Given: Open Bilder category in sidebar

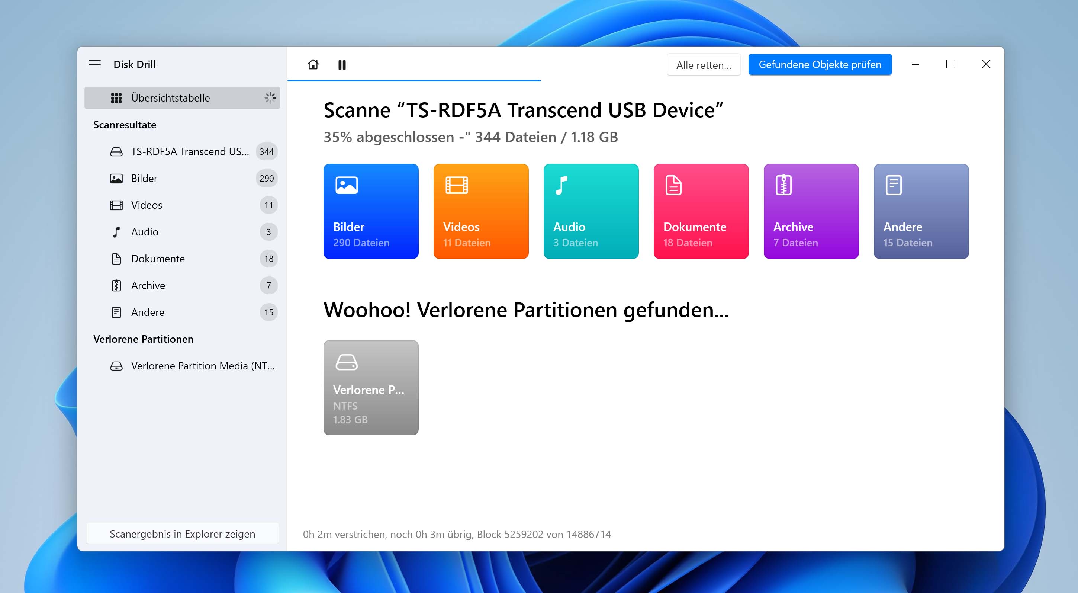Looking at the screenshot, I should tap(144, 179).
